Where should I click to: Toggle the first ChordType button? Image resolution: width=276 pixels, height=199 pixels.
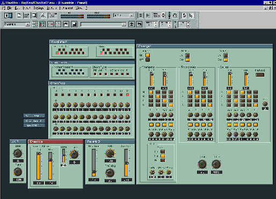[x=95, y=74]
